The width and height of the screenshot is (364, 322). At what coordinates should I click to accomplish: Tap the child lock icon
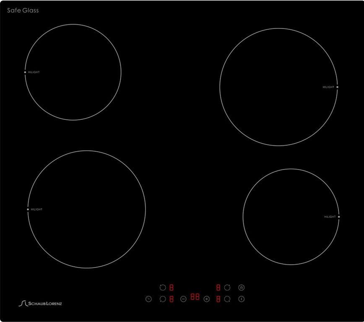(241, 288)
